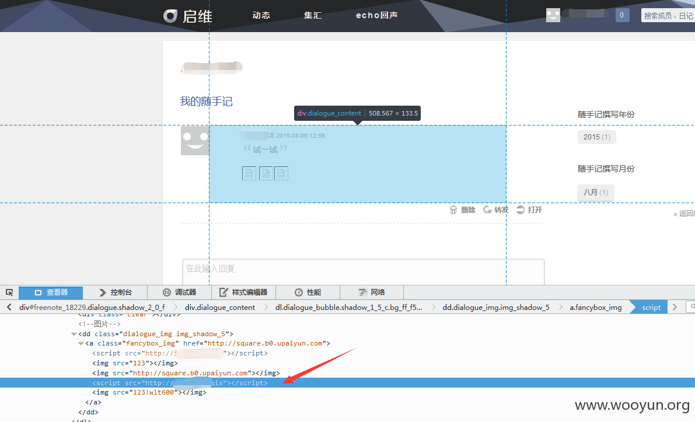This screenshot has width=695, height=422.
Task: Switch to the 样式编辑器 style editor tab
Action: coord(244,292)
